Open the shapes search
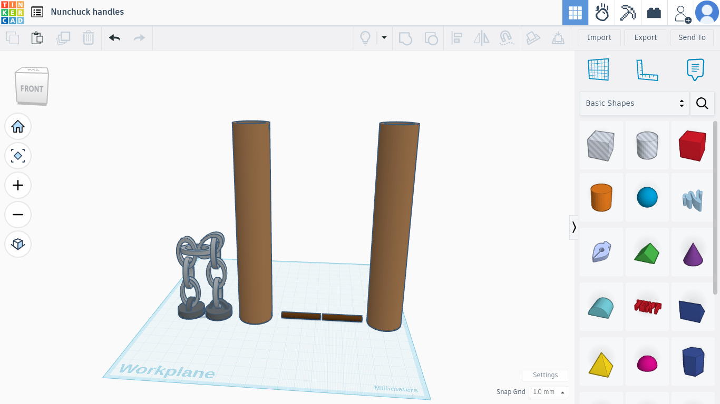The width and height of the screenshot is (720, 404). 702,103
